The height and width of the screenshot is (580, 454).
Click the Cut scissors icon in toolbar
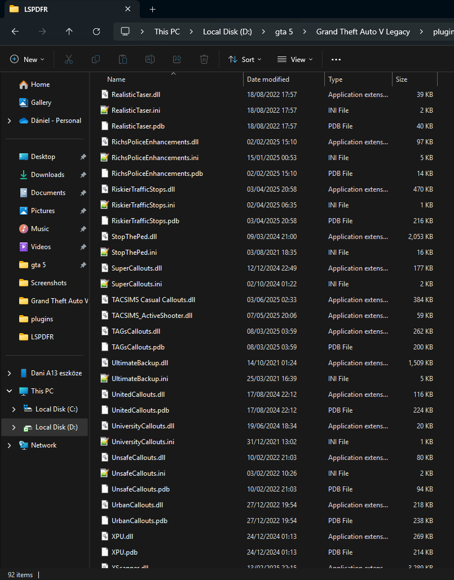click(68, 59)
